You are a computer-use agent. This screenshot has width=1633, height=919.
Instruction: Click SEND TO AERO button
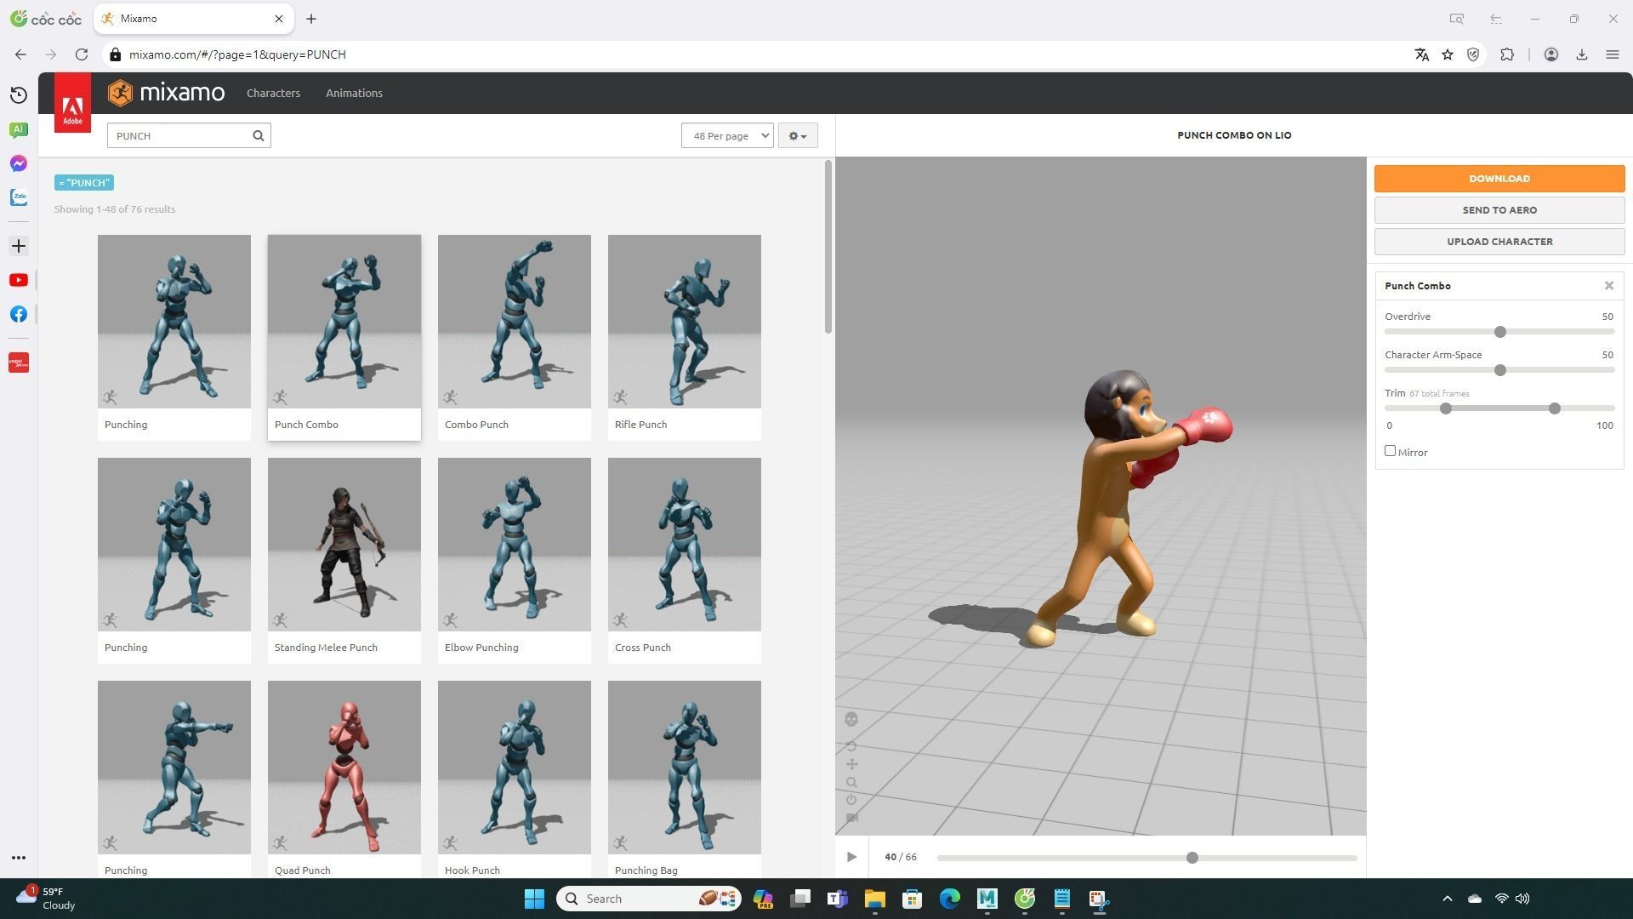(x=1499, y=210)
